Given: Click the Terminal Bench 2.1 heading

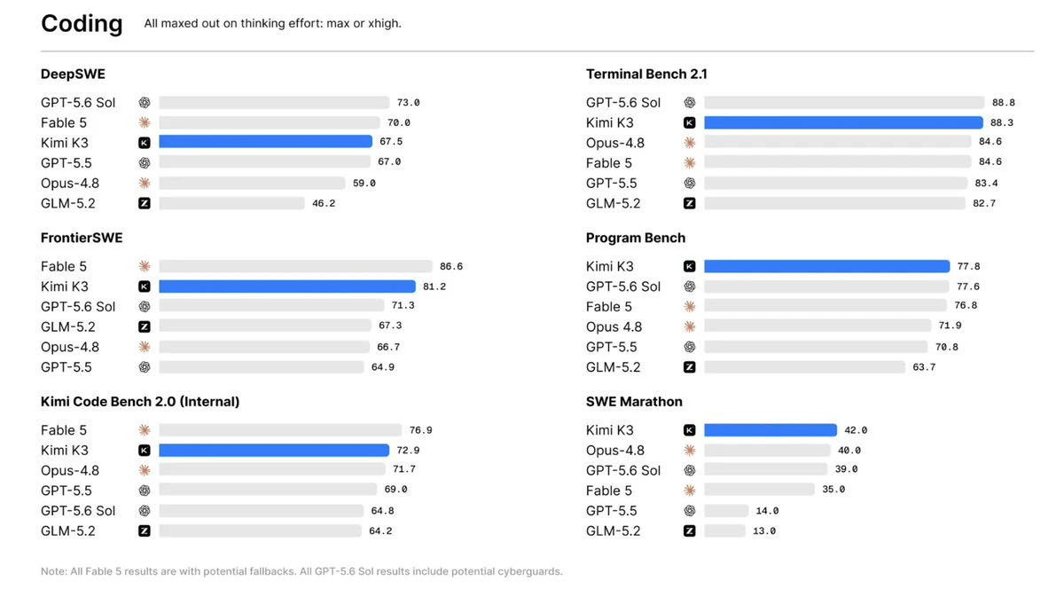Looking at the screenshot, I should pyautogui.click(x=646, y=75).
